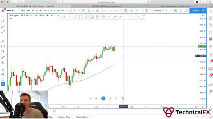Zoom out chart with minus button
The height and width of the screenshot is (119, 213).
coord(91,99)
